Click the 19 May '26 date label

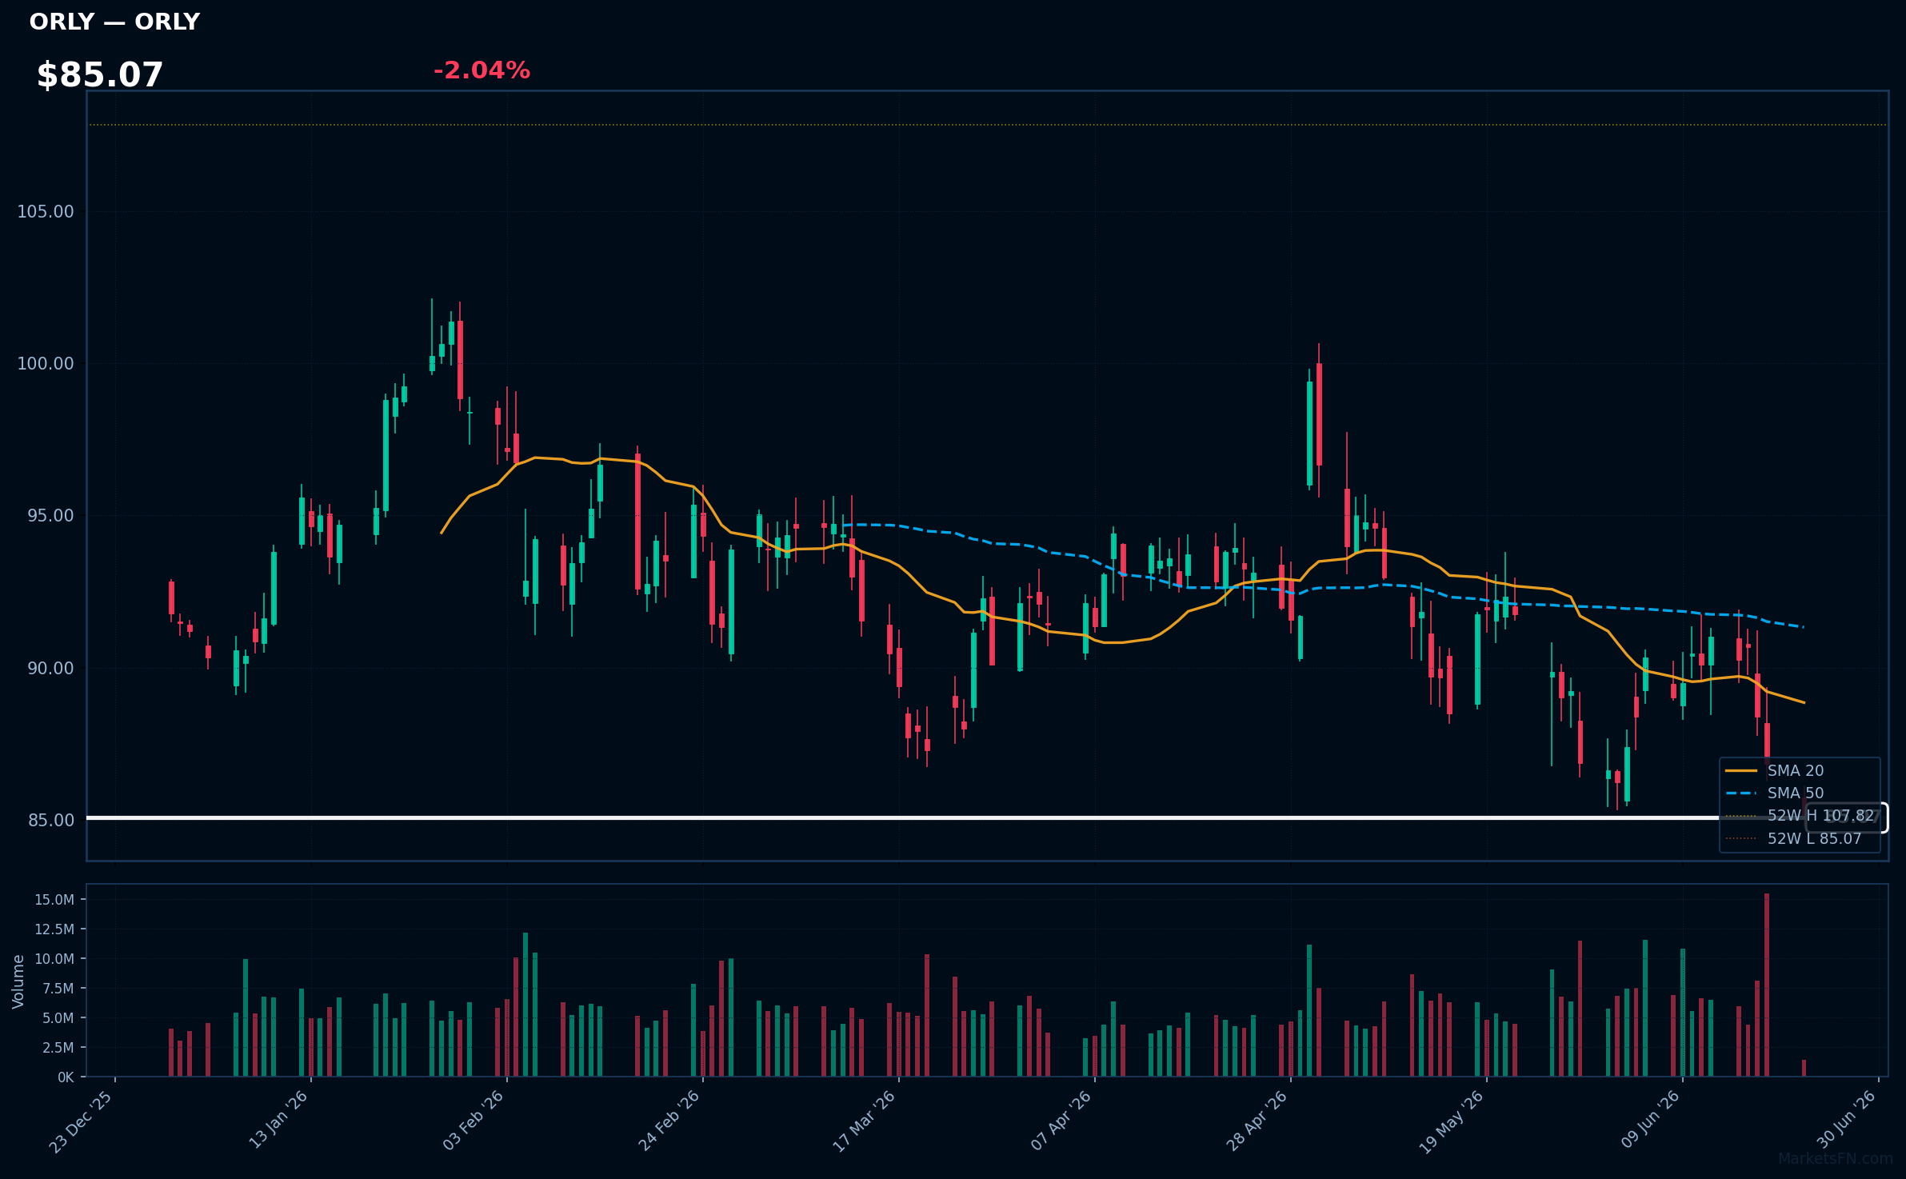pos(1452,1121)
